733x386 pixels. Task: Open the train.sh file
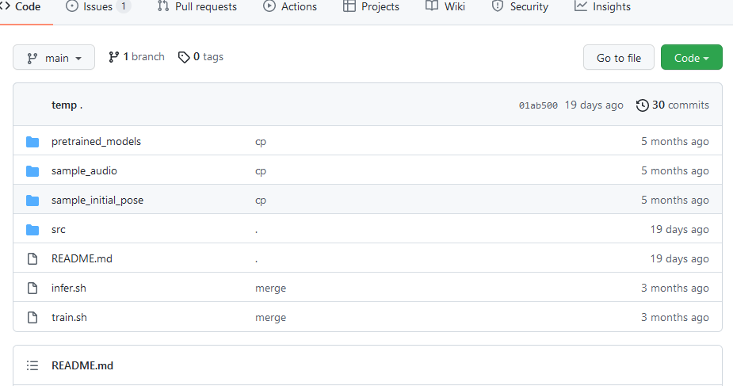[x=69, y=317]
